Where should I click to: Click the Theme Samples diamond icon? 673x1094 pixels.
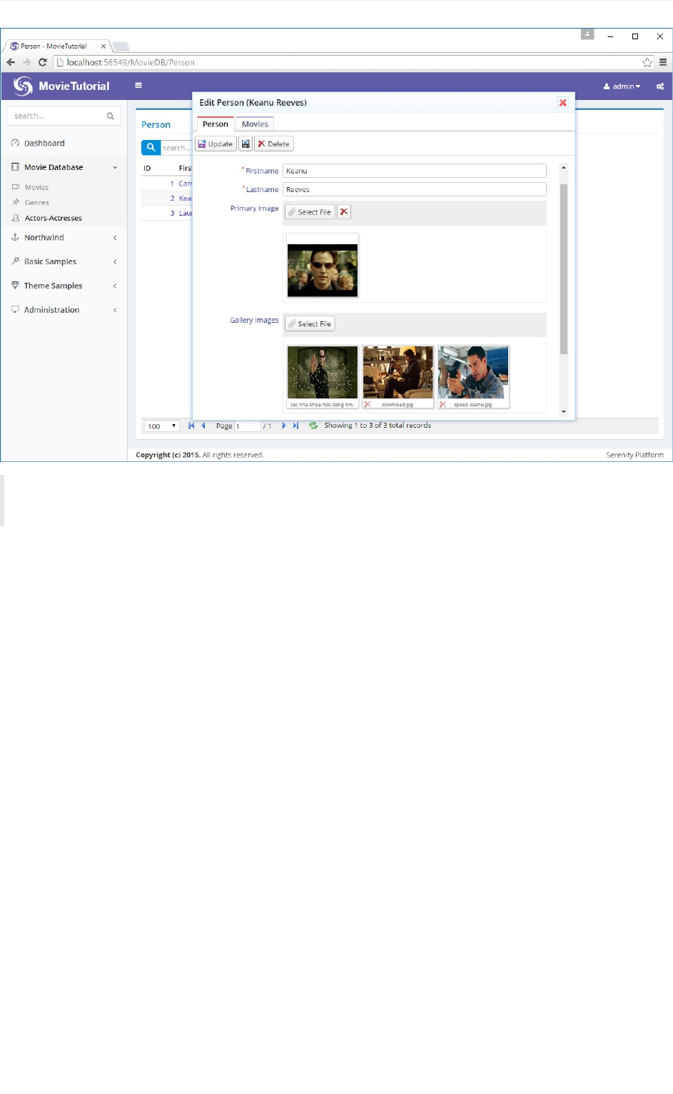point(15,286)
